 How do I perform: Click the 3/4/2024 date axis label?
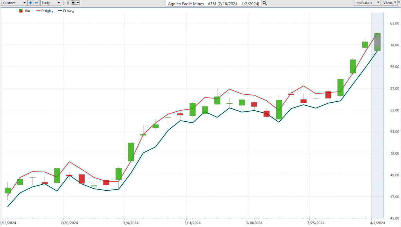pyautogui.click(x=131, y=223)
